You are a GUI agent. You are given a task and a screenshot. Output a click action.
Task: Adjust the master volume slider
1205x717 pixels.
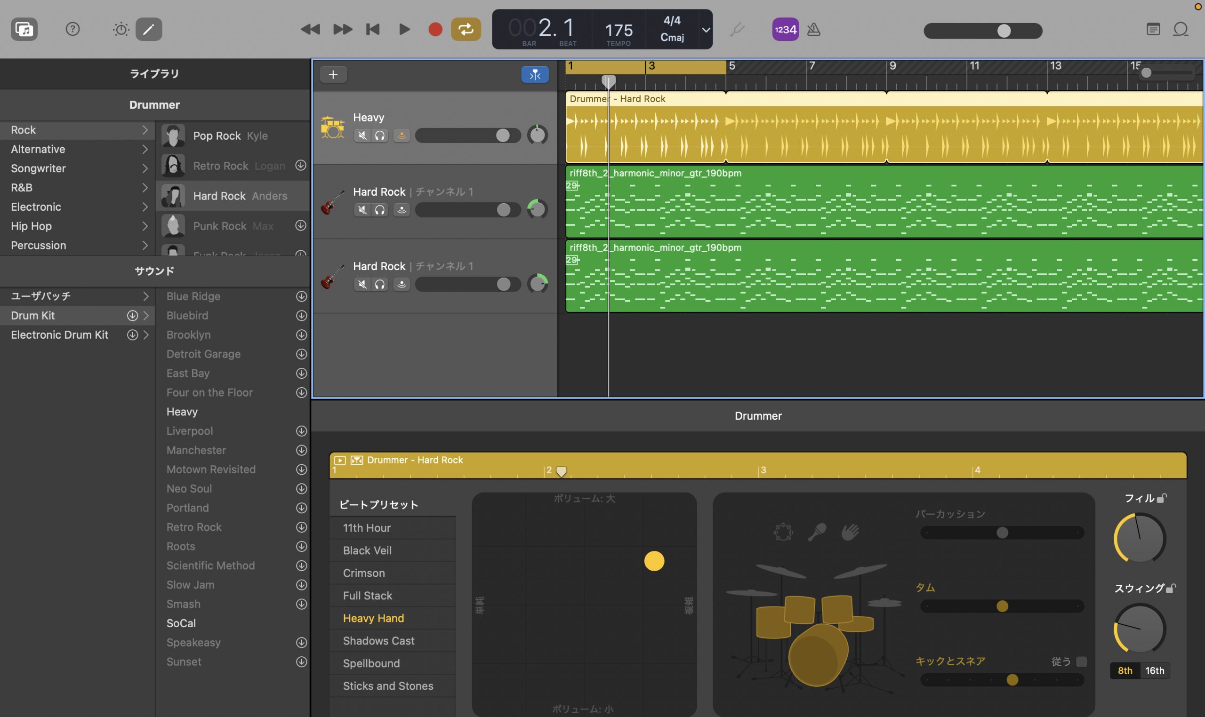(x=983, y=31)
